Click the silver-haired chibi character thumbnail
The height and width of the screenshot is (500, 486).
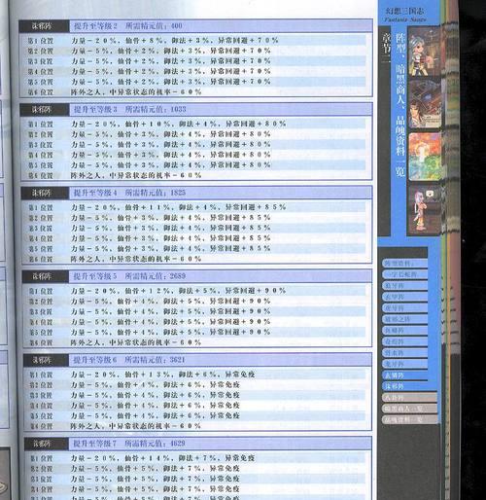425,52
